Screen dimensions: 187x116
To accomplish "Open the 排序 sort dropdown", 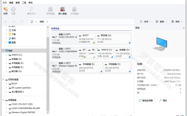I will click(145, 22).
